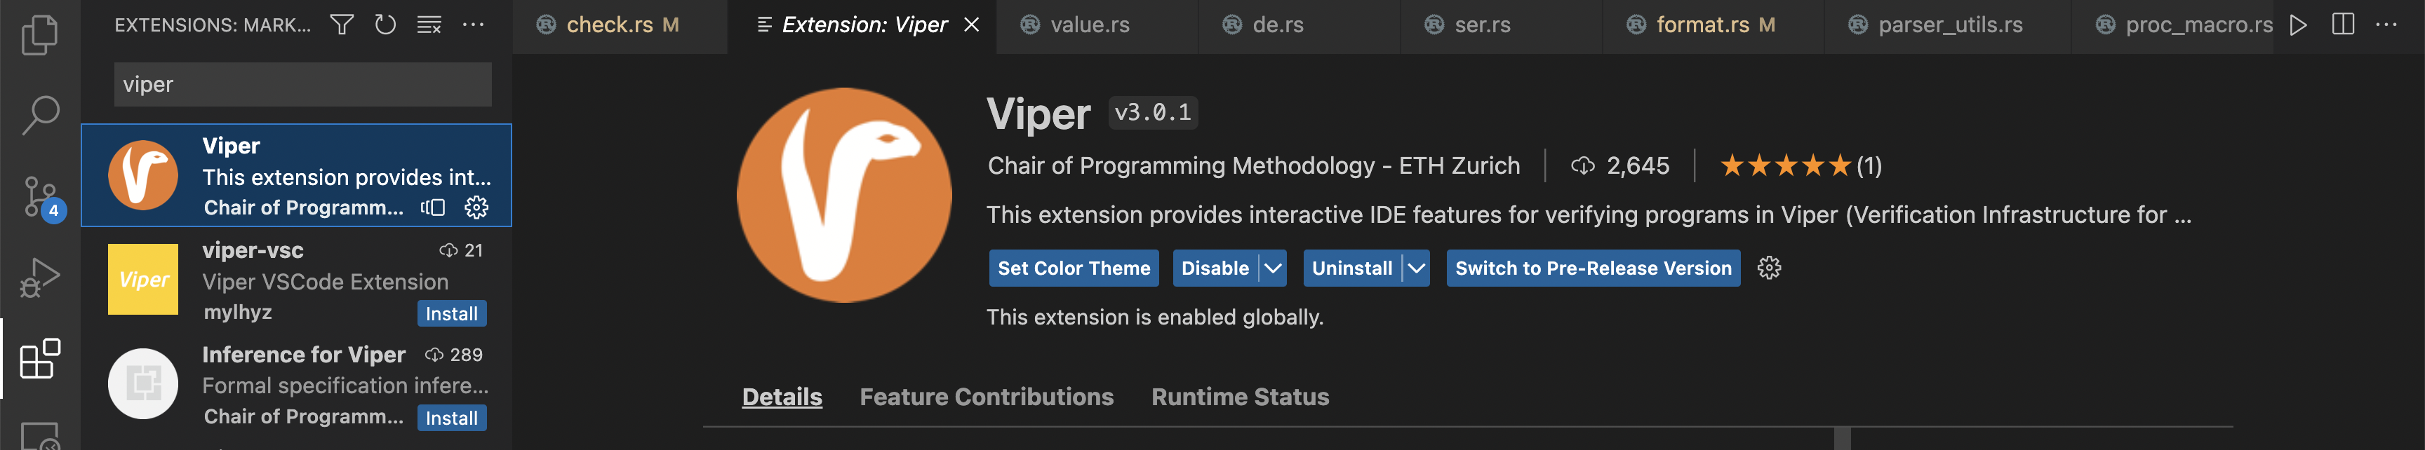
Task: Open the Details tab of Viper
Action: click(x=782, y=397)
